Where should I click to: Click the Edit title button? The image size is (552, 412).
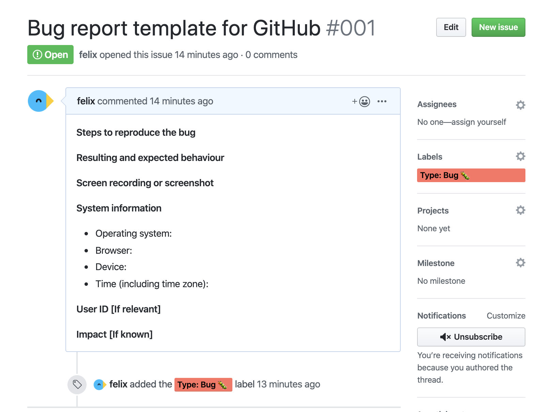[x=451, y=27]
